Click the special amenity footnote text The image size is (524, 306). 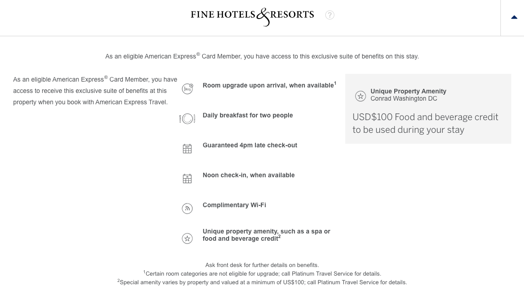263,282
